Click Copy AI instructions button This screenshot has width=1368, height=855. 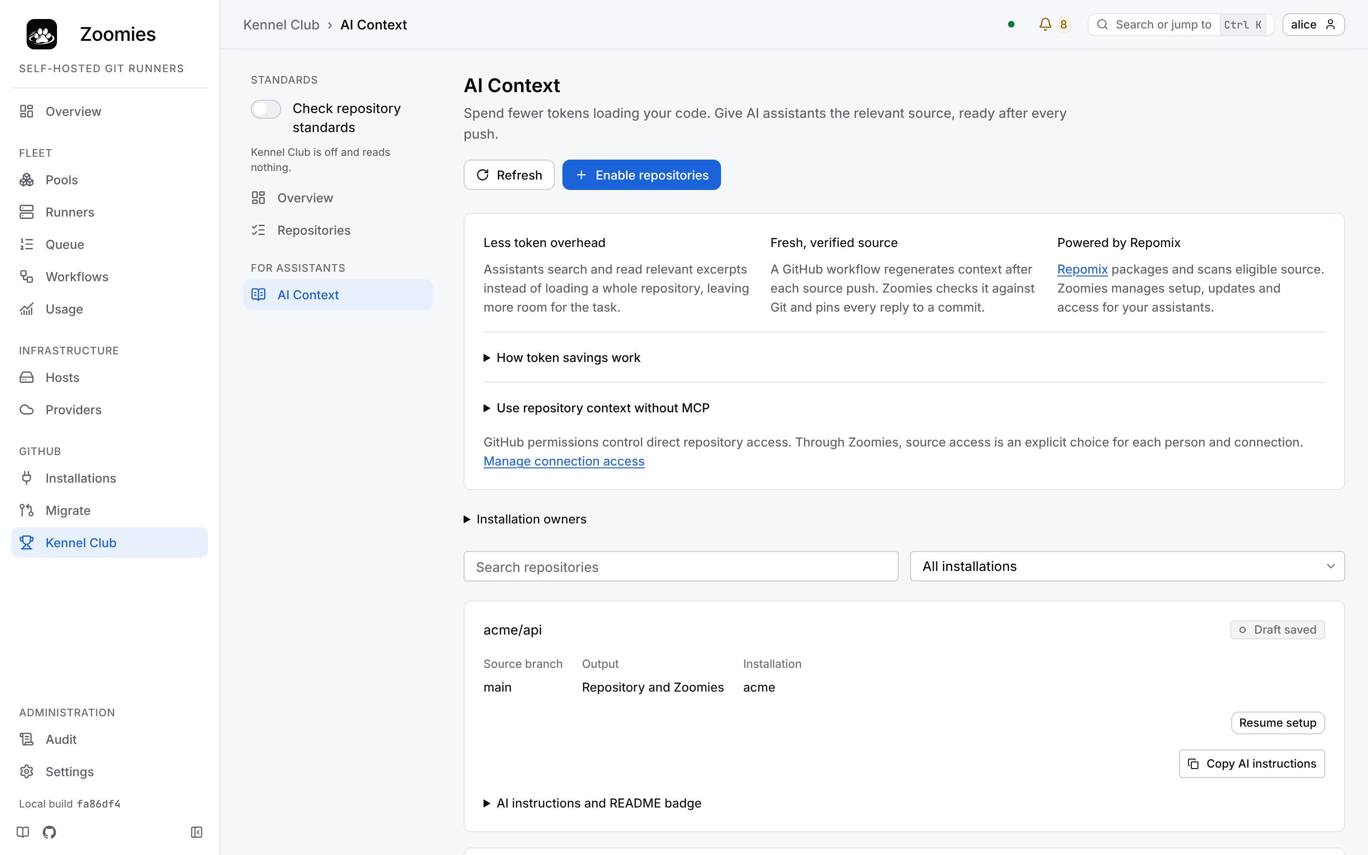(1252, 764)
